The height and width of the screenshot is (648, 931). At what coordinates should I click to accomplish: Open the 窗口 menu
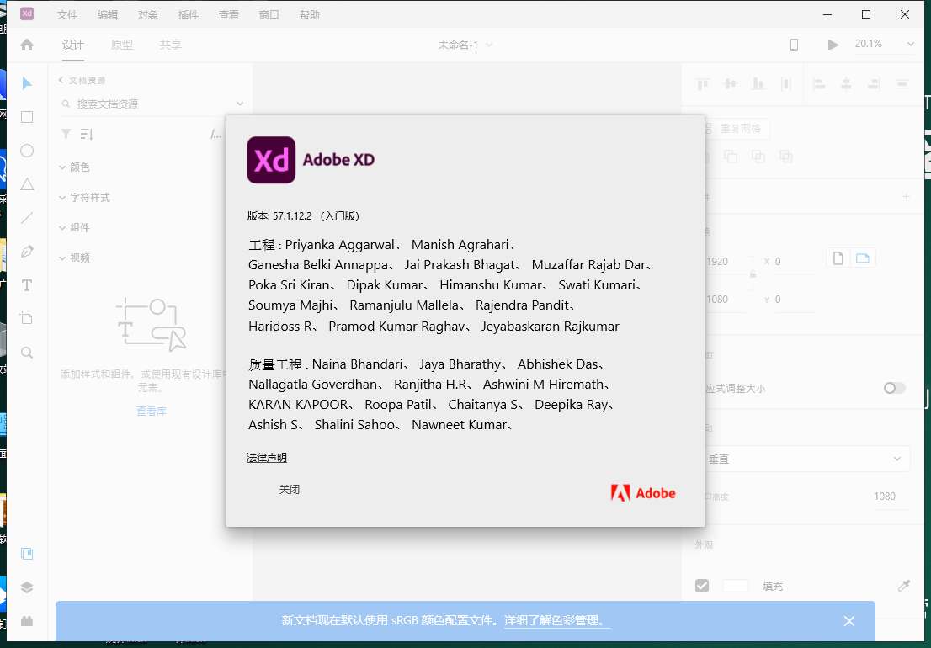click(269, 15)
